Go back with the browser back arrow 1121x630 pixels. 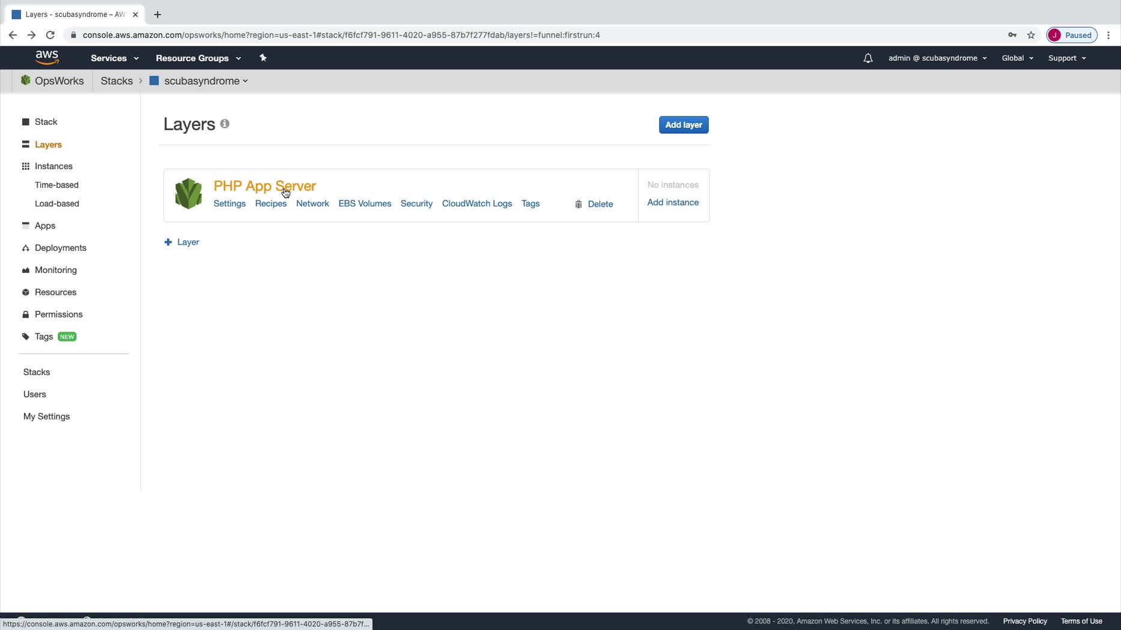point(13,35)
